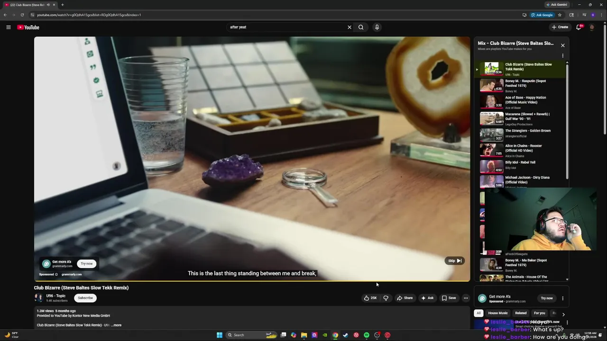Play Alice In Chains - Rooster
Image resolution: width=607 pixels, height=341 pixels.
click(x=520, y=150)
